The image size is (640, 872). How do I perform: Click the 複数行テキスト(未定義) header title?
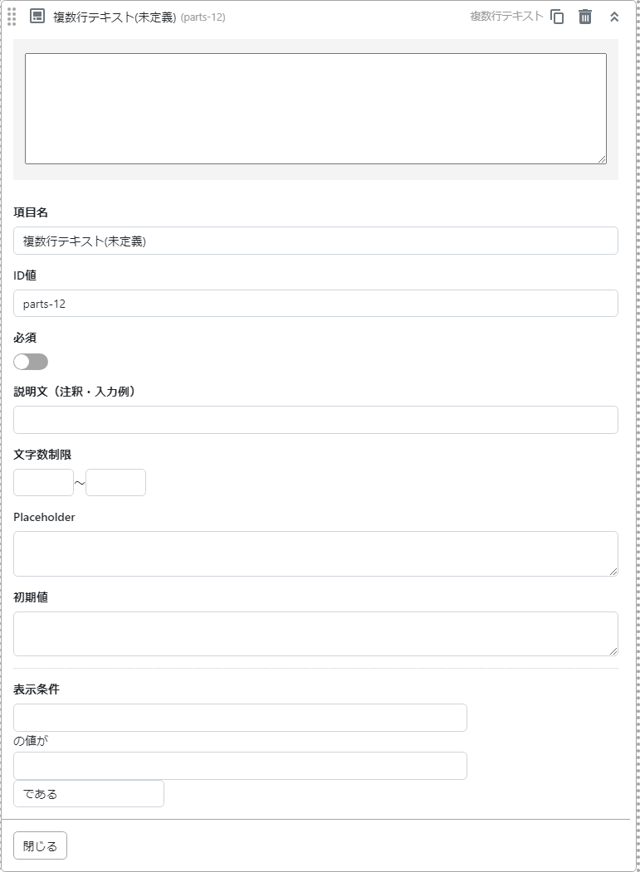click(115, 17)
